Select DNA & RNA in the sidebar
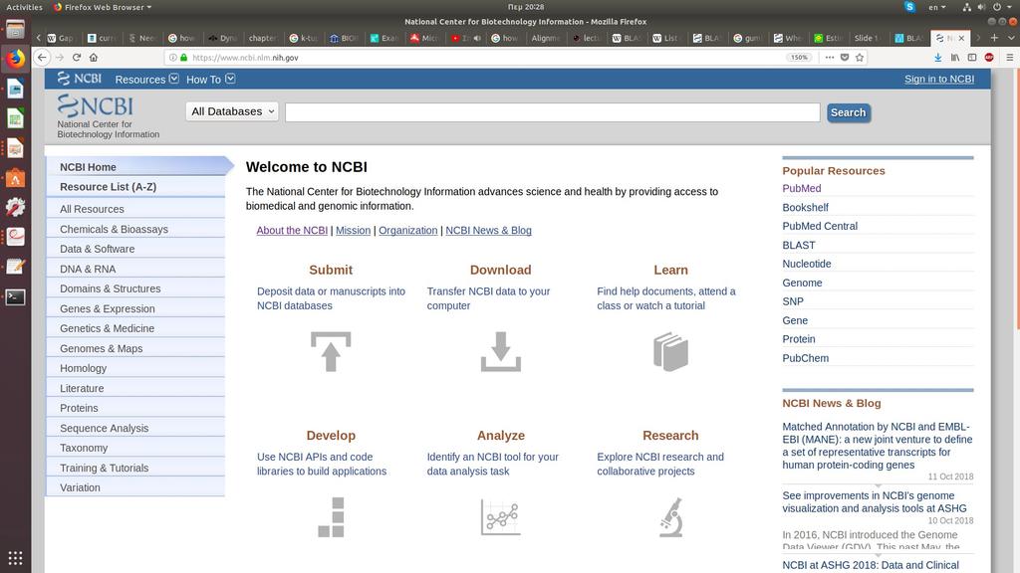Image resolution: width=1020 pixels, height=573 pixels. 135,269
